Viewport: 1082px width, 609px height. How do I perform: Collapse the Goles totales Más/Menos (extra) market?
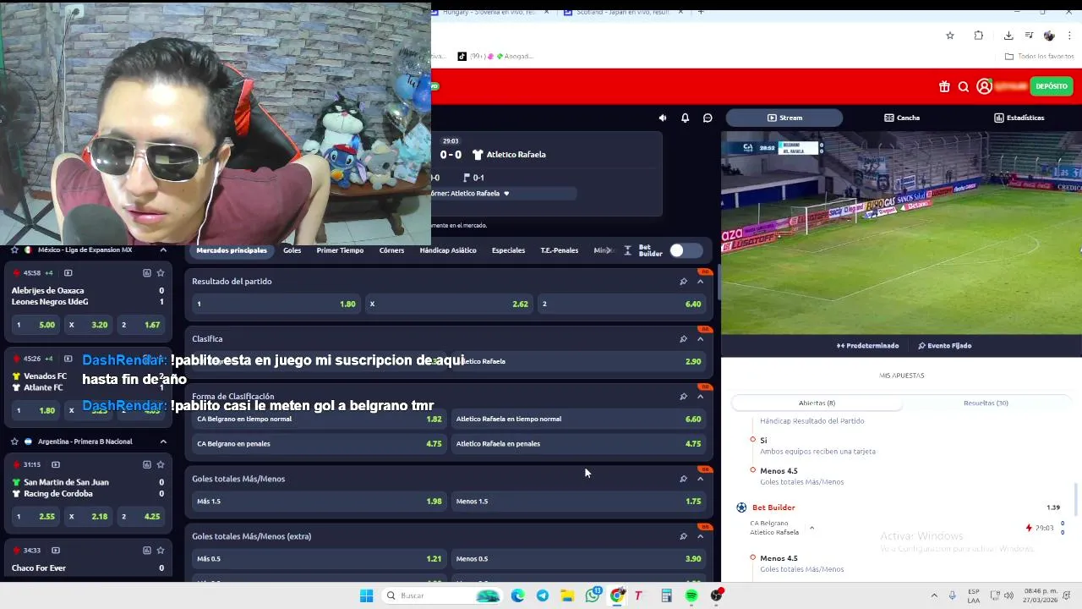tap(700, 536)
